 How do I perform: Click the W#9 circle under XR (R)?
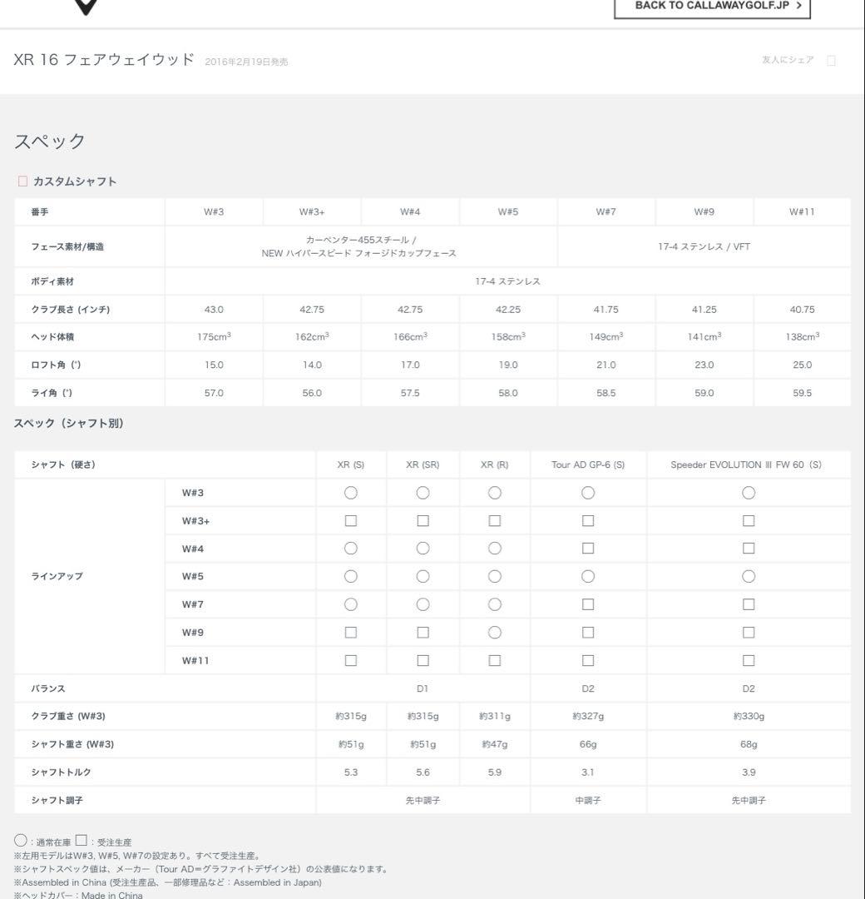point(494,633)
